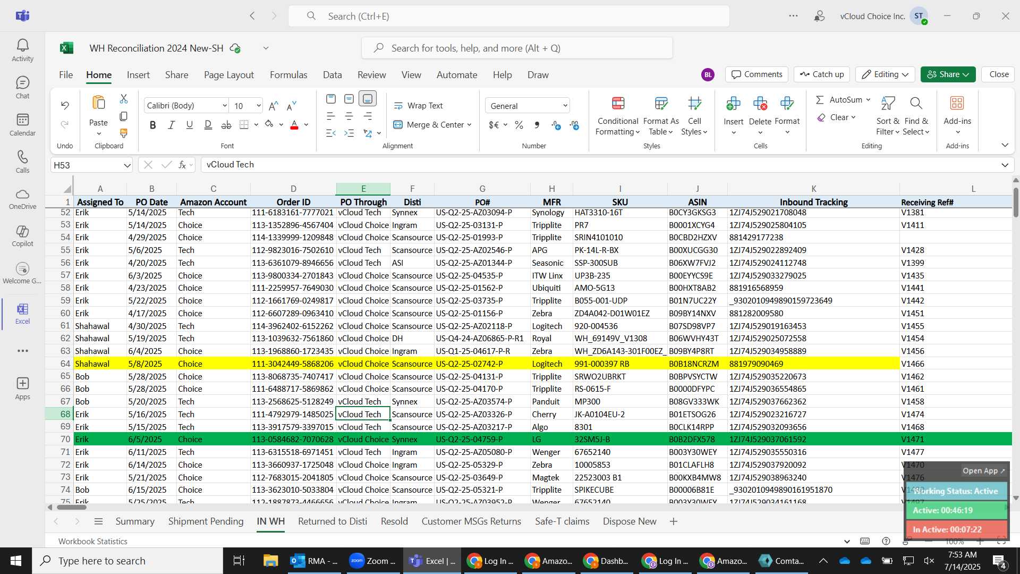Image resolution: width=1020 pixels, height=574 pixels.
Task: Open the Teams Chat sidebar icon
Action: [x=22, y=88]
